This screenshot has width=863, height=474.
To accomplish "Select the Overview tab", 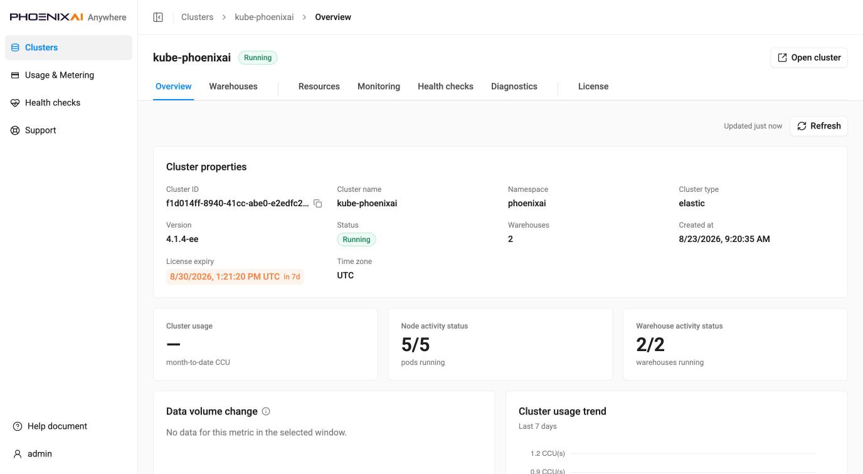I will pos(173,87).
